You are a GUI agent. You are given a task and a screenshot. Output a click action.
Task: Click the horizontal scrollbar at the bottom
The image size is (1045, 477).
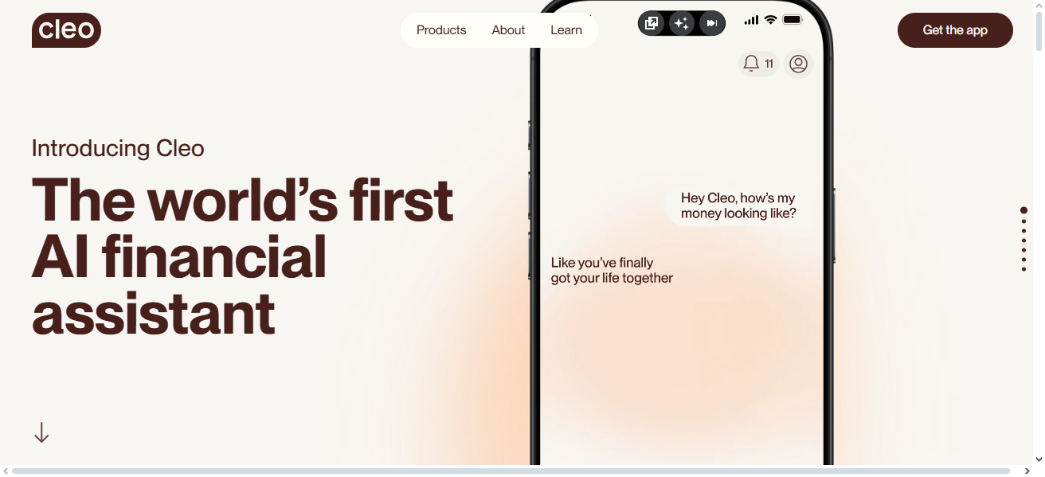click(510, 471)
